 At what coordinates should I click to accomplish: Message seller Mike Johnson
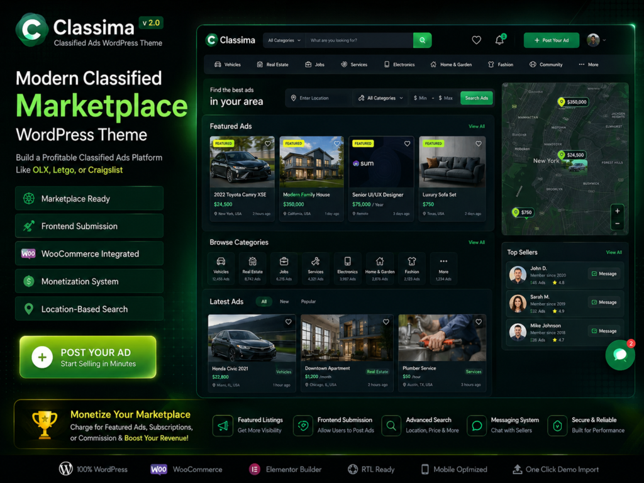coord(604,331)
